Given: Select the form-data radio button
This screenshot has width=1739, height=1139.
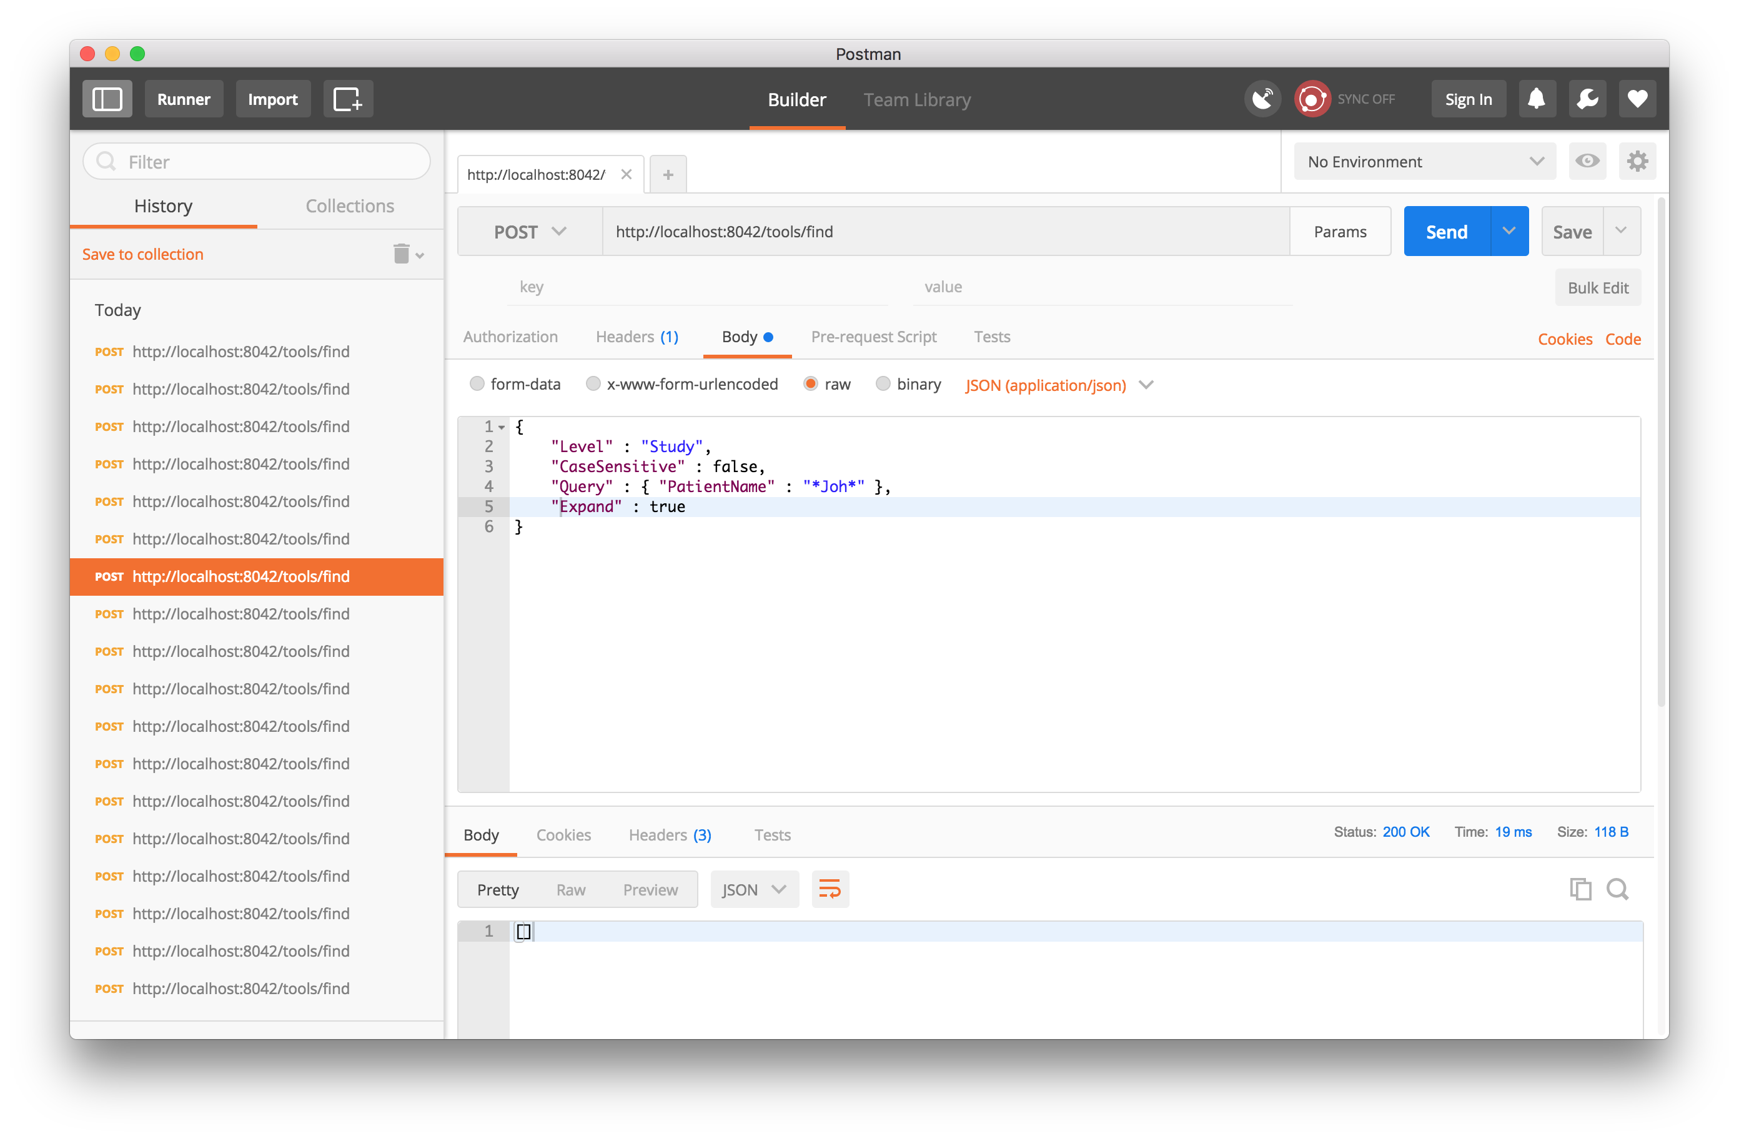Looking at the screenshot, I should [477, 384].
